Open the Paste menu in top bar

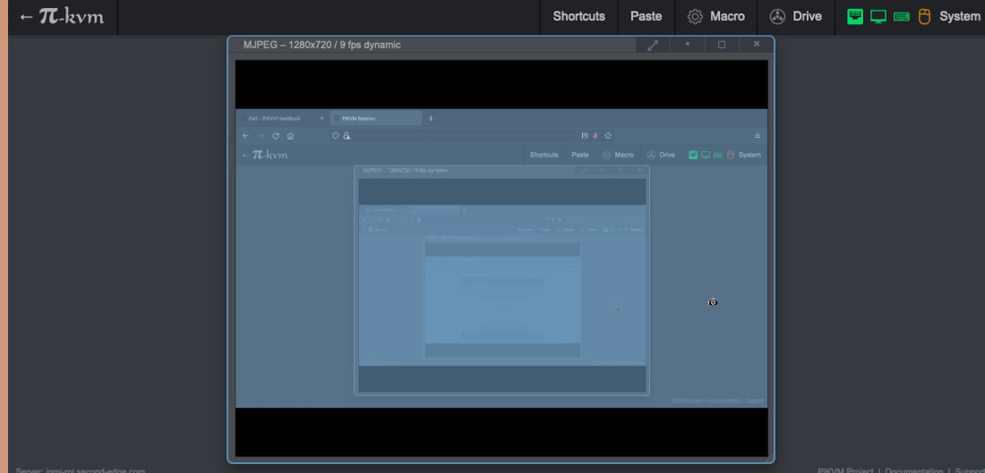click(646, 16)
